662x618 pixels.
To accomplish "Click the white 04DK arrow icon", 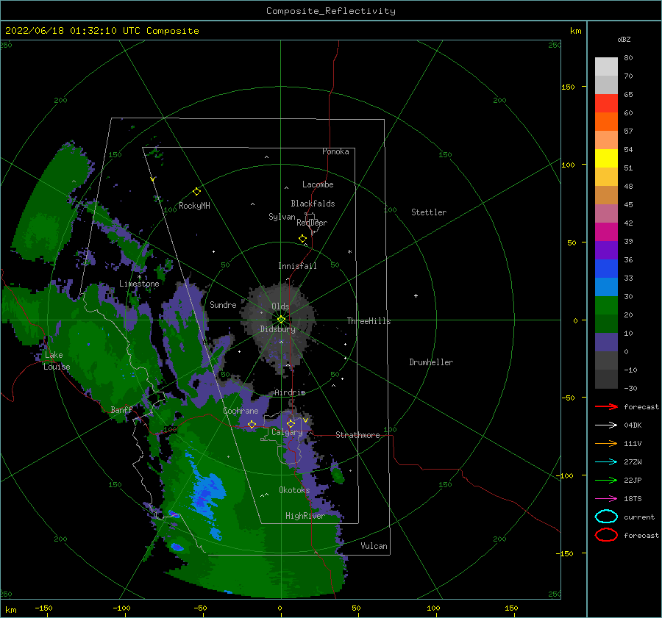I will pos(606,425).
